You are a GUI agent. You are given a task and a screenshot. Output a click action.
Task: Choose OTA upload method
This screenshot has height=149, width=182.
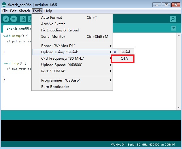pyautogui.click(x=124, y=59)
